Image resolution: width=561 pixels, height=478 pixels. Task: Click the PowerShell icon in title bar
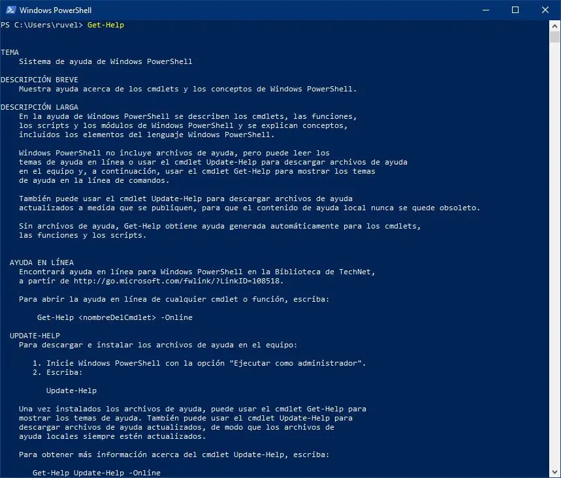10,10
